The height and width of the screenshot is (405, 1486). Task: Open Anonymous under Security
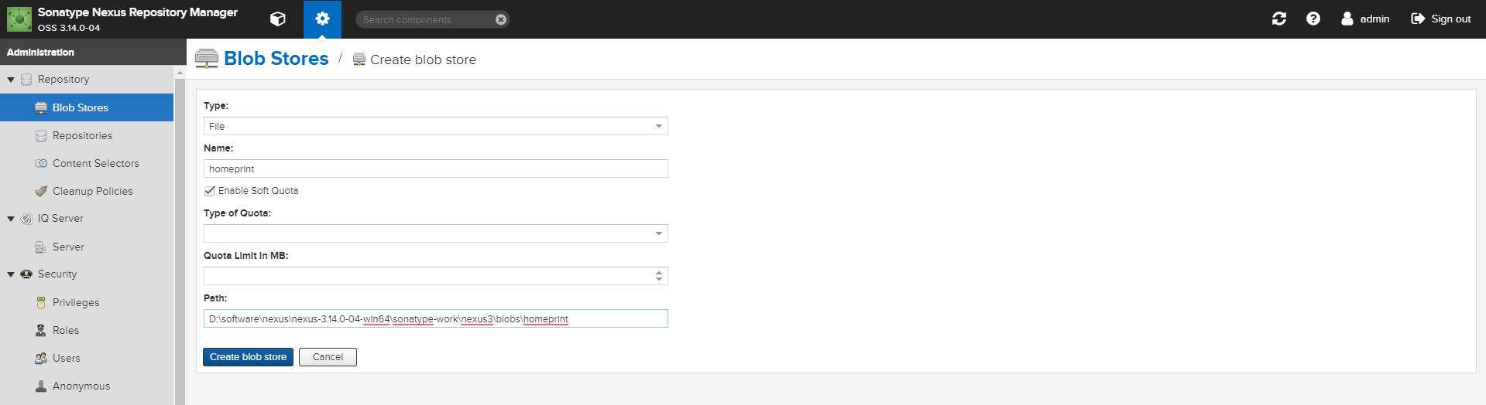[x=87, y=386]
